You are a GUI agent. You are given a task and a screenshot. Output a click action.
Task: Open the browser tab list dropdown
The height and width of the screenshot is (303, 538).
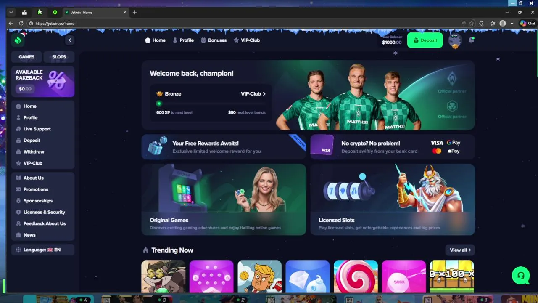pyautogui.click(x=11, y=13)
